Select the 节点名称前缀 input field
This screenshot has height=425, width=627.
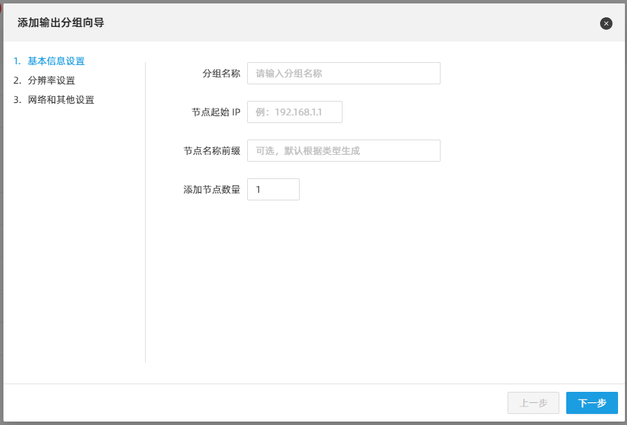click(x=343, y=151)
